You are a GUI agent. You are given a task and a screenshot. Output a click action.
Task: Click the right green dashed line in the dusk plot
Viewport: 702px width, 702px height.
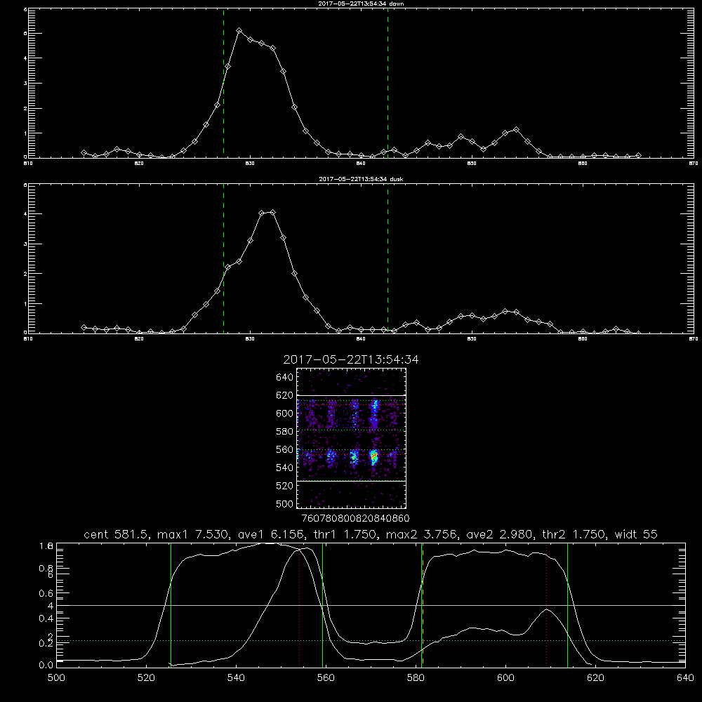[x=388, y=258]
